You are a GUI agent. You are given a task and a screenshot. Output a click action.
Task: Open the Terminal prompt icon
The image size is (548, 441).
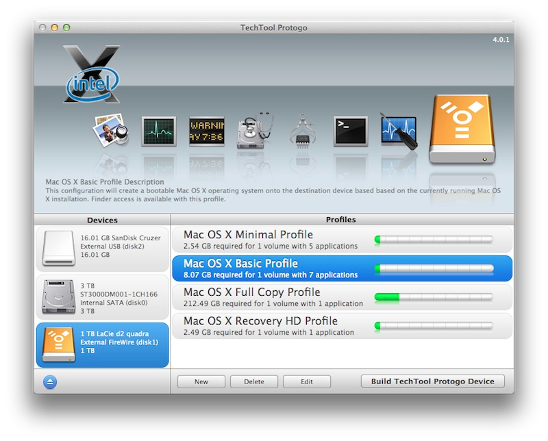(x=351, y=131)
